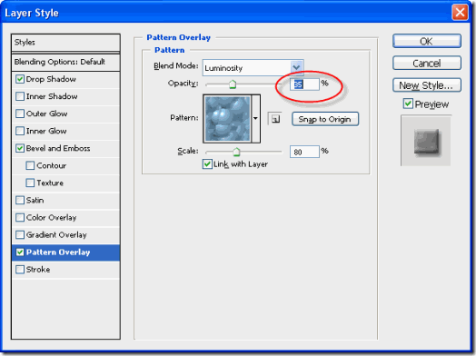Click the style preview thumbnail under Preview
The width and height of the screenshot is (476, 356).
point(426,141)
